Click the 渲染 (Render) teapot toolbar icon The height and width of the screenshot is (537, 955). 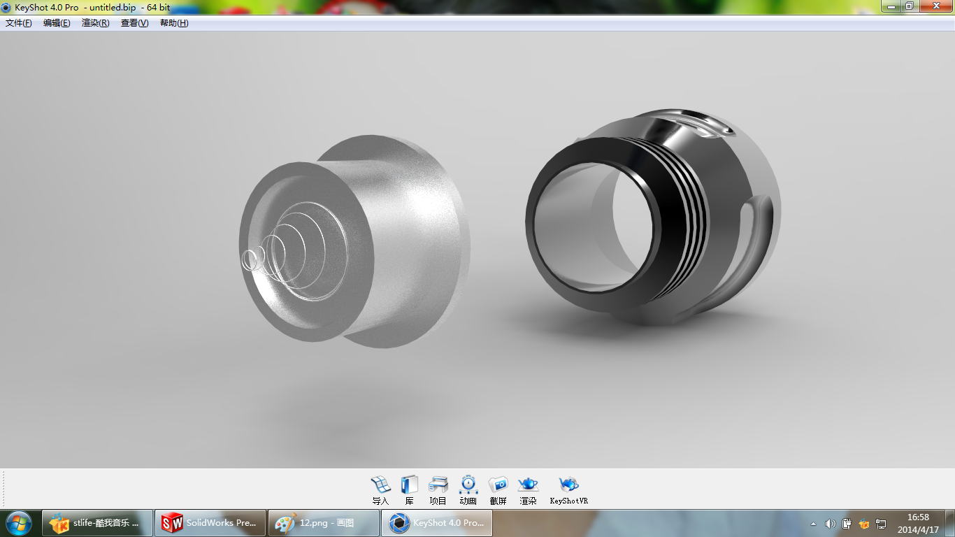pos(528,489)
